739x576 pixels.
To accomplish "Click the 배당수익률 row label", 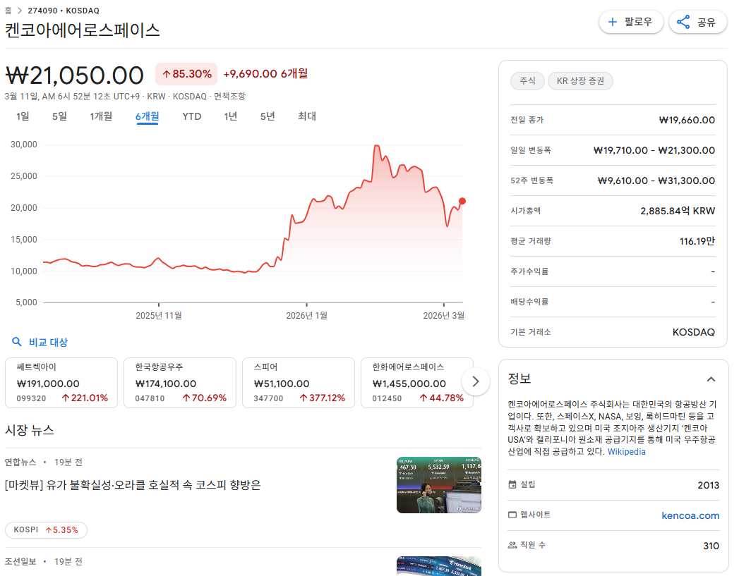I will tap(529, 302).
